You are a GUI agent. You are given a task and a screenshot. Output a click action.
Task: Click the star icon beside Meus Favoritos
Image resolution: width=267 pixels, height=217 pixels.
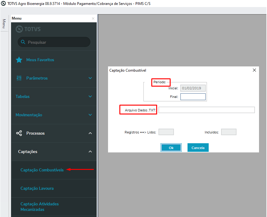pyautogui.click(x=19, y=60)
